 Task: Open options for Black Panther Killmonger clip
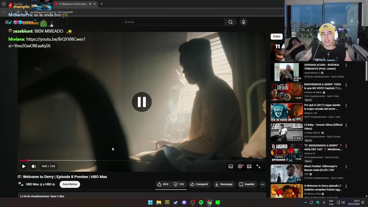346,167
